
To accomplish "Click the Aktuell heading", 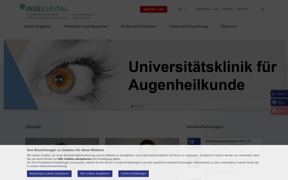I will click(x=33, y=127).
